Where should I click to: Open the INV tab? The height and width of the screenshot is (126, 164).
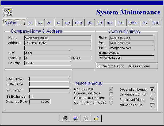point(110,23)
